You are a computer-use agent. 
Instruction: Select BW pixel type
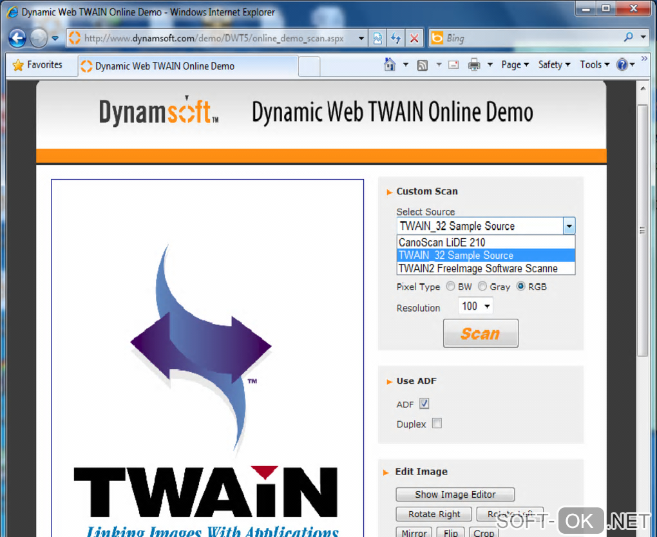[x=450, y=286]
